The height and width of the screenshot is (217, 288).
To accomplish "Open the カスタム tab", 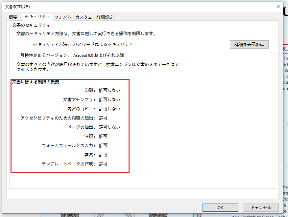I will tap(84, 17).
